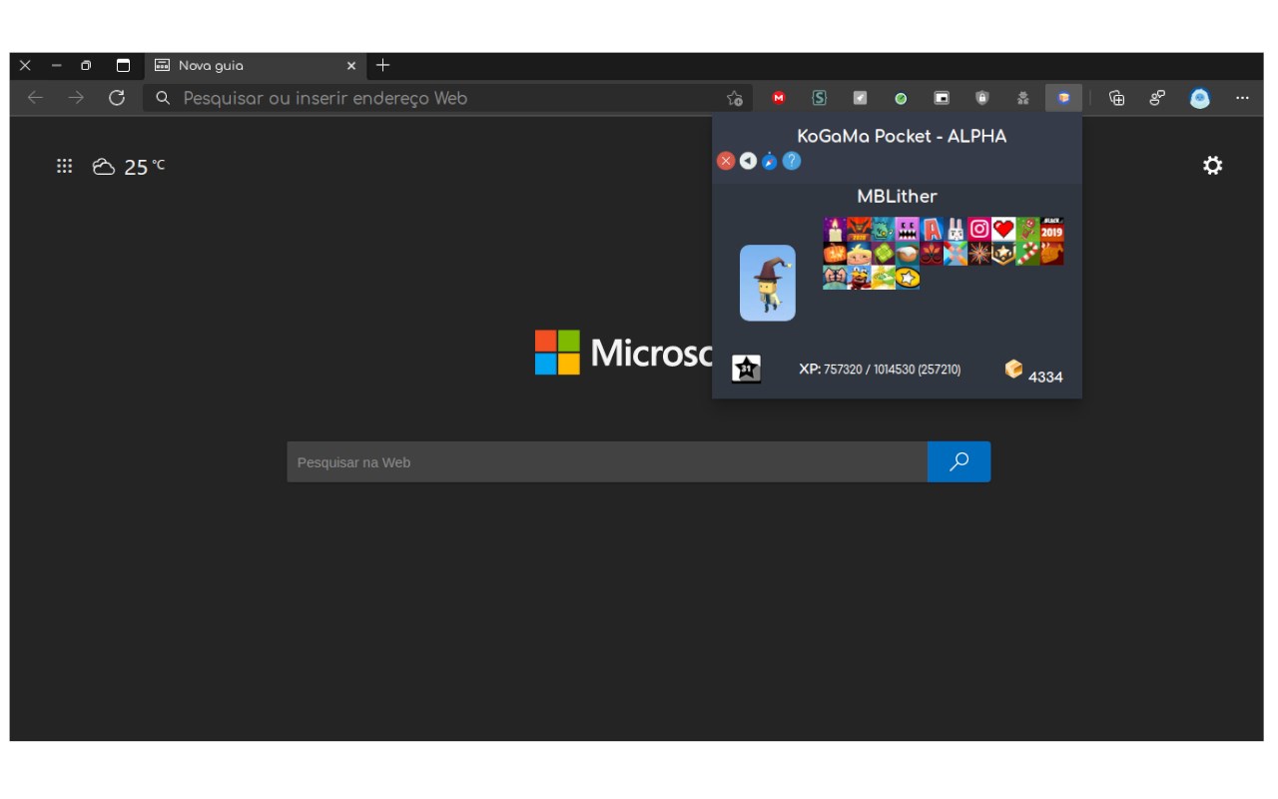Open the blue compass icon in KoGaMa Pocket

(770, 161)
